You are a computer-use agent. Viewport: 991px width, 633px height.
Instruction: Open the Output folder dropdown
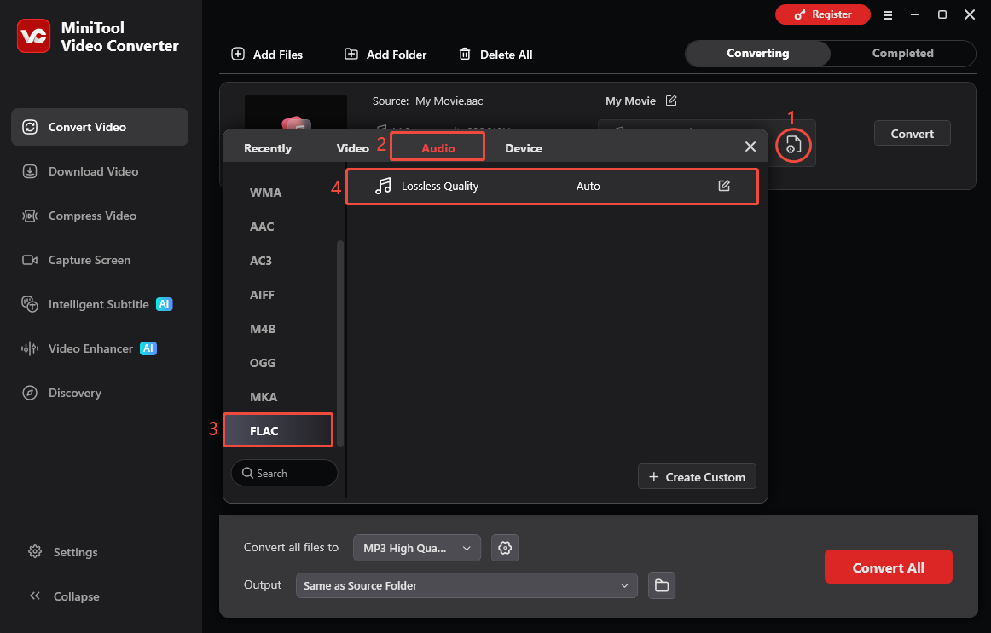point(467,585)
